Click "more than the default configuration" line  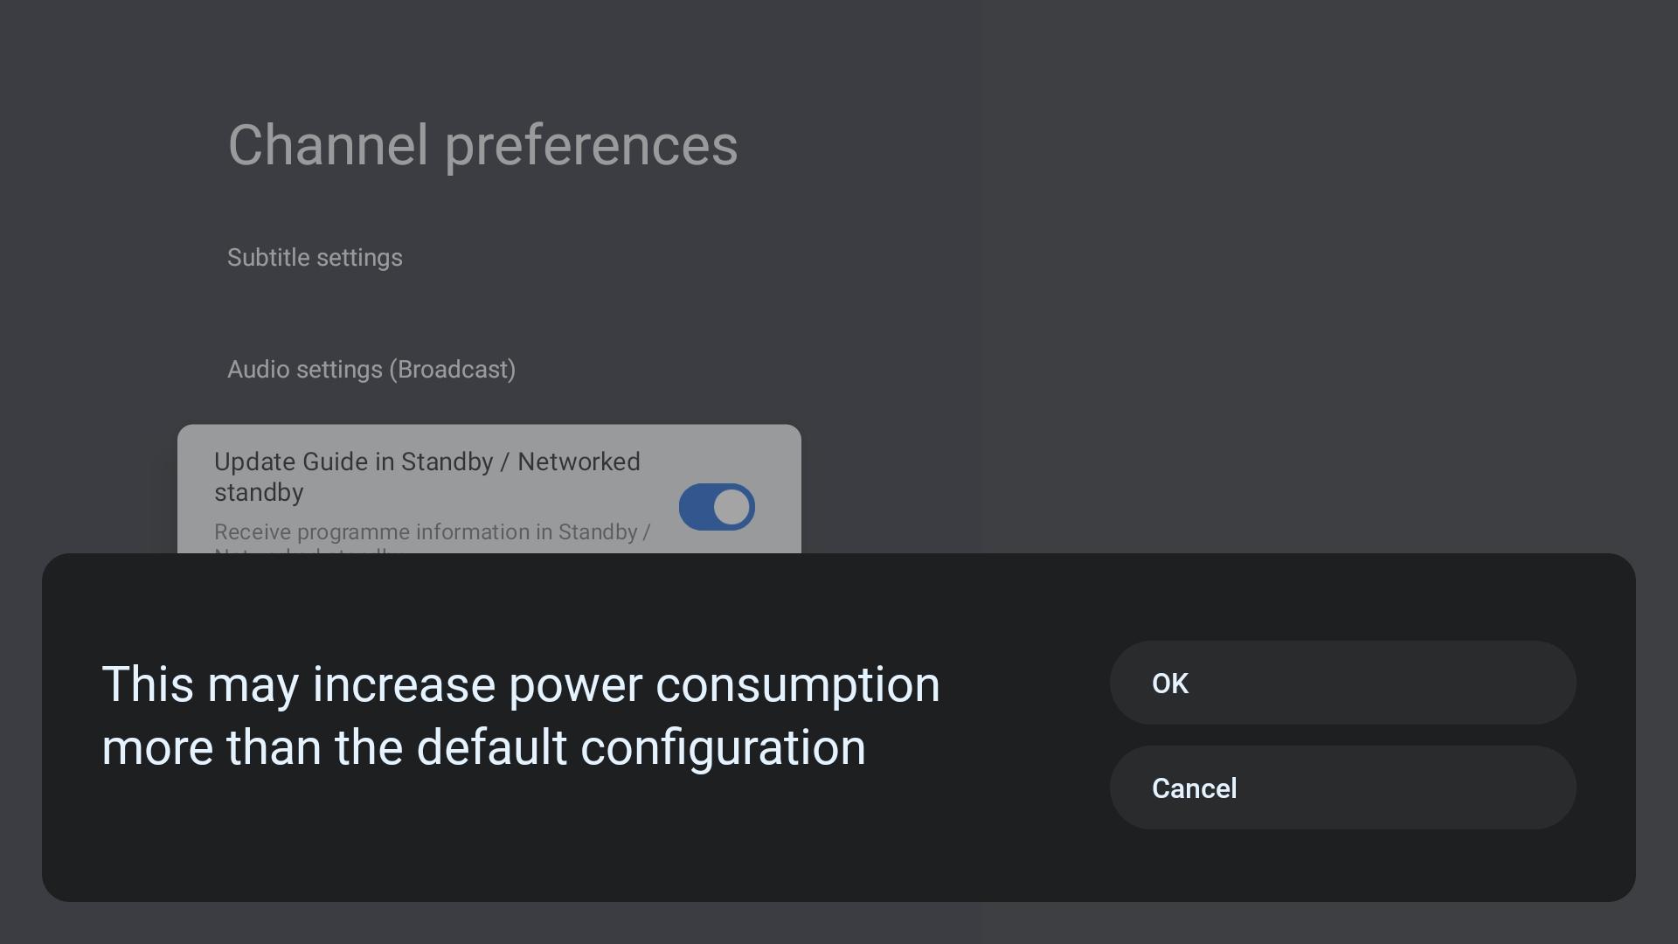click(x=483, y=748)
